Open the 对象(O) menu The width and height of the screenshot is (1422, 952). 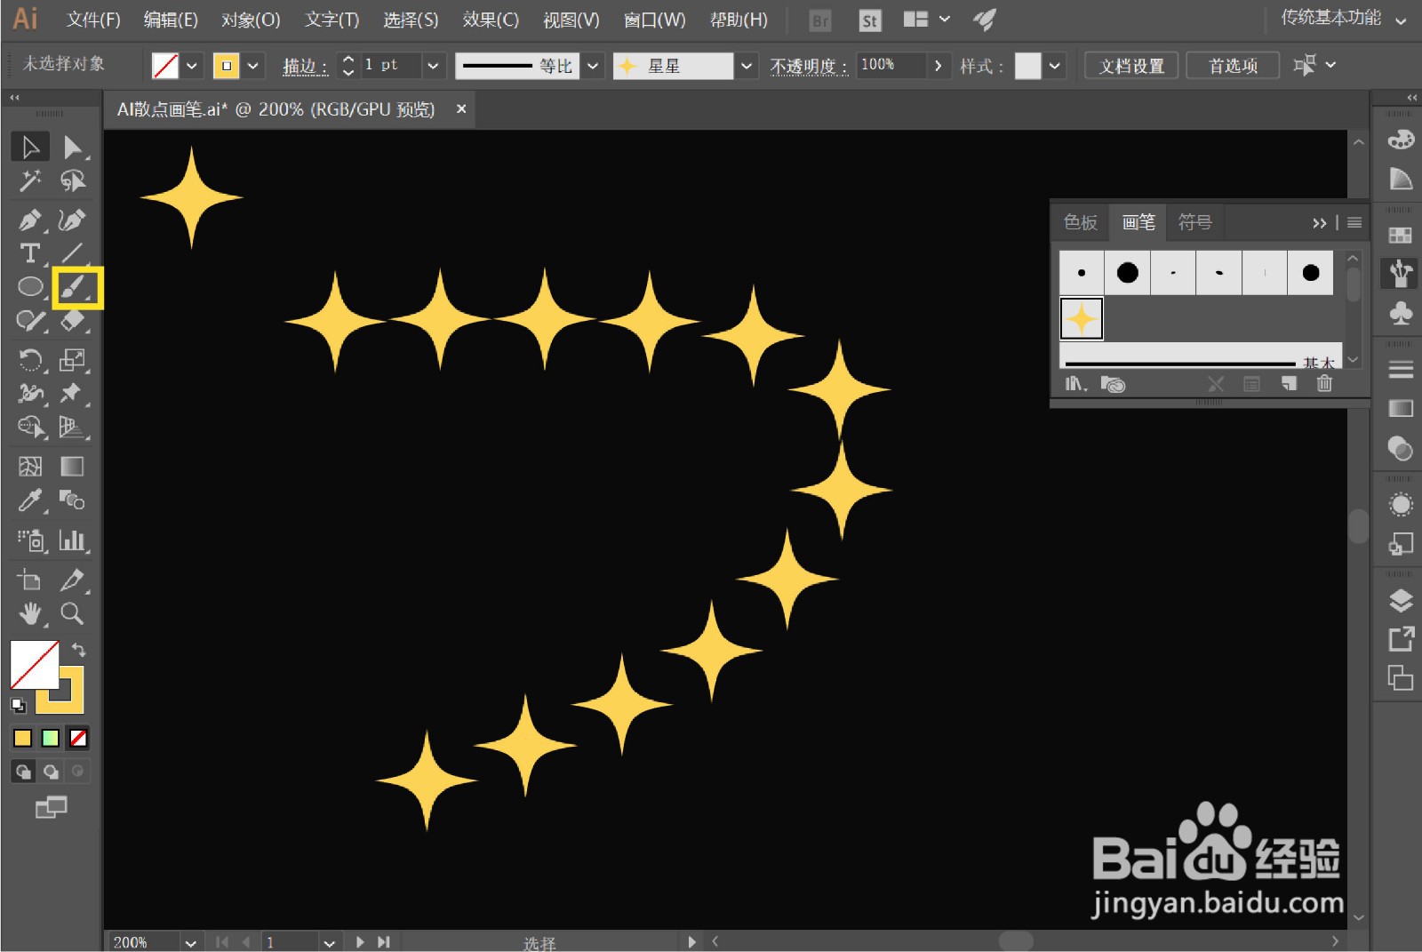point(251,20)
